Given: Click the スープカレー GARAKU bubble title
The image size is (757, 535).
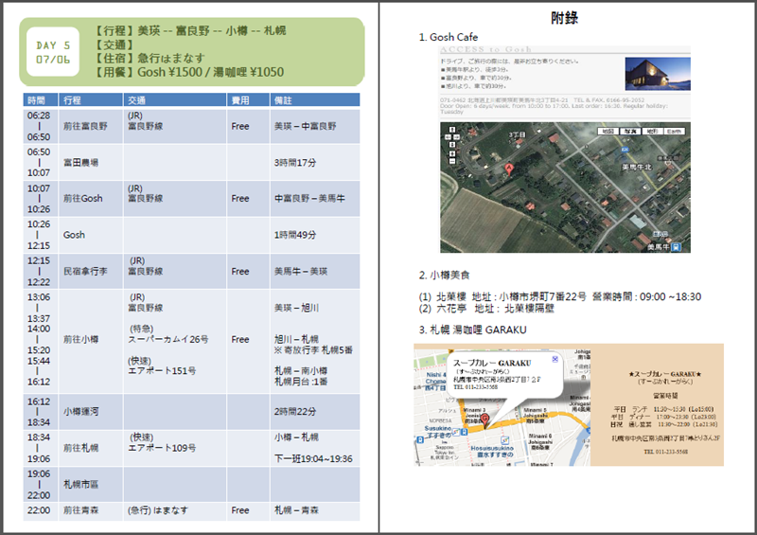Looking at the screenshot, I should pos(492,363).
